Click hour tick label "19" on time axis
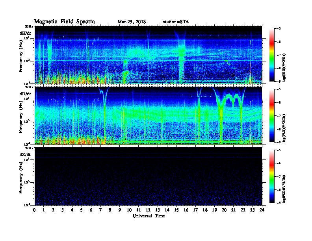Viewport: 312px width, 241px height. point(214,210)
